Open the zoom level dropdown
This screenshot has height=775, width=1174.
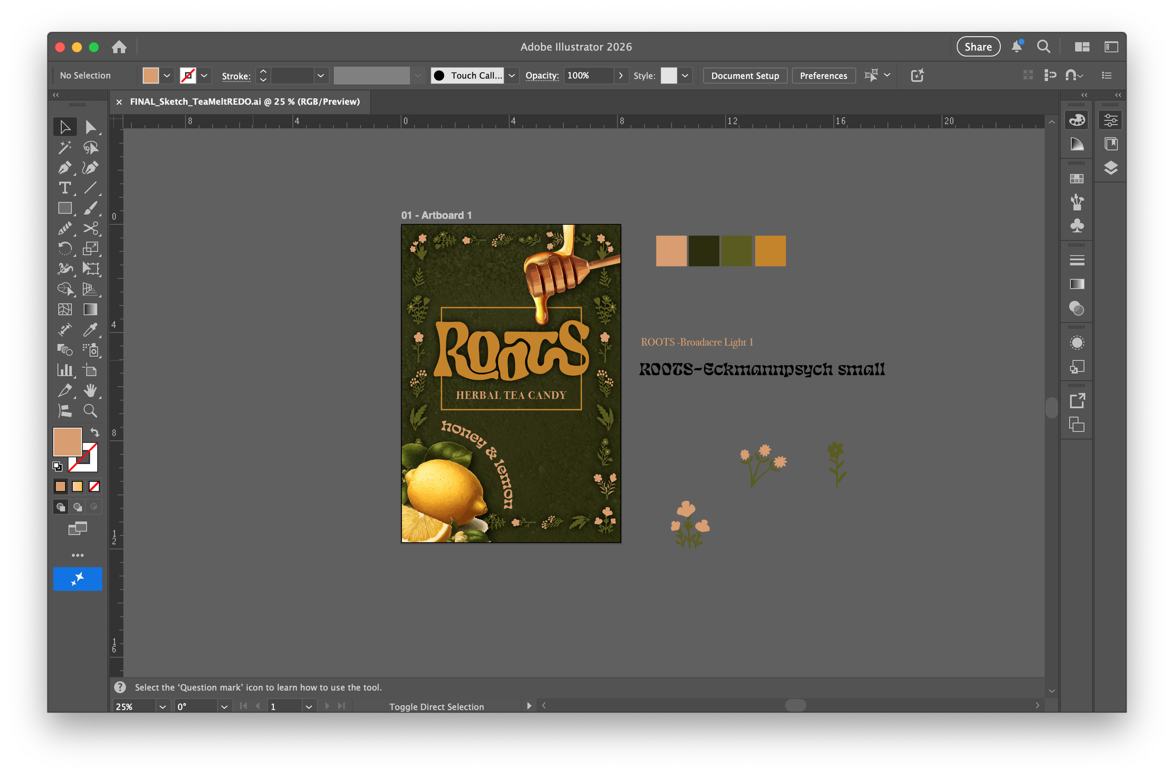(162, 707)
